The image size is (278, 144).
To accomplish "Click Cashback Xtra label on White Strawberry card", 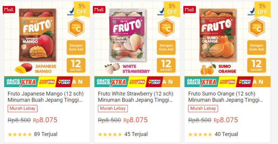I will [137, 82].
